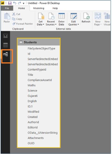Select the Attachments field

tap(36, 138)
